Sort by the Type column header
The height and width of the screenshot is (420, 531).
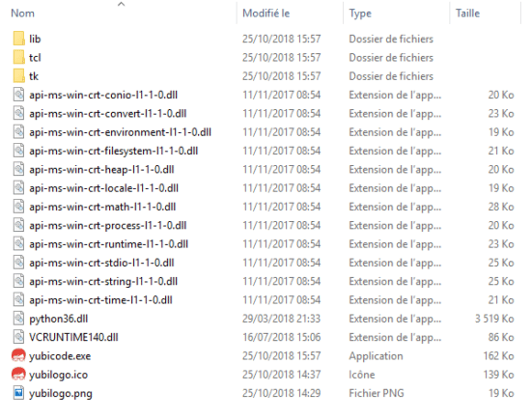point(360,14)
